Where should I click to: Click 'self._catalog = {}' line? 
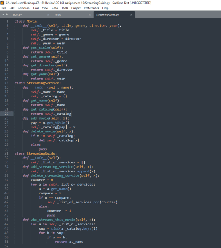click(x=49, y=96)
